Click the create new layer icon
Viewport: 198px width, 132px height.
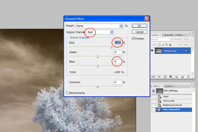[x=182, y=77]
